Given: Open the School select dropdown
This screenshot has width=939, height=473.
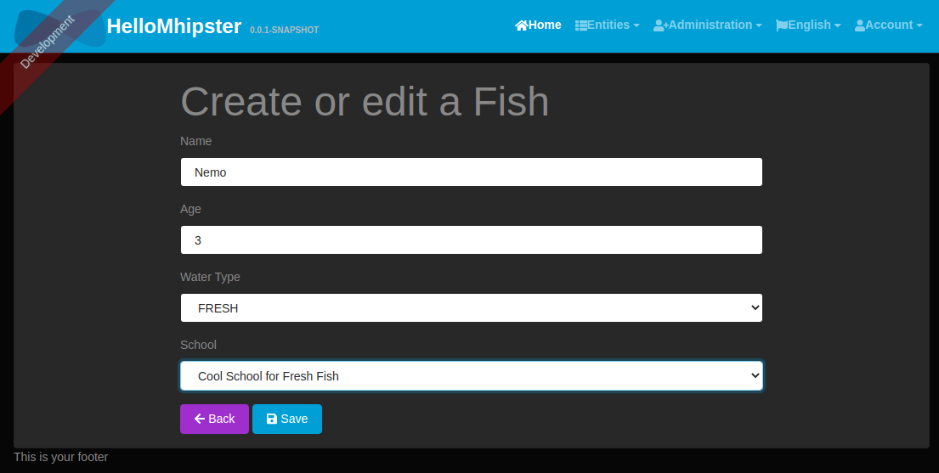Looking at the screenshot, I should [x=472, y=376].
